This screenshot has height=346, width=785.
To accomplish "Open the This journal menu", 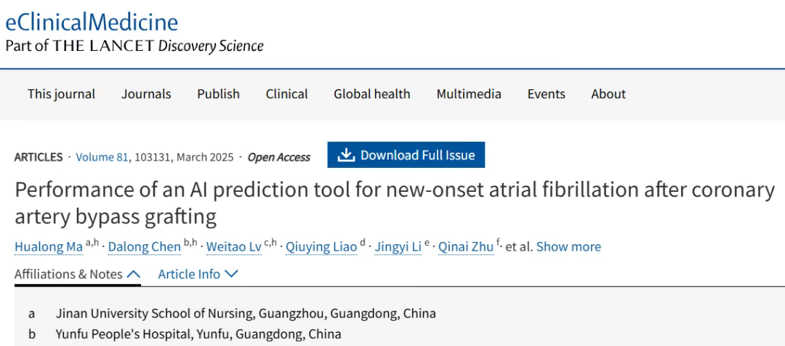I will (x=61, y=94).
